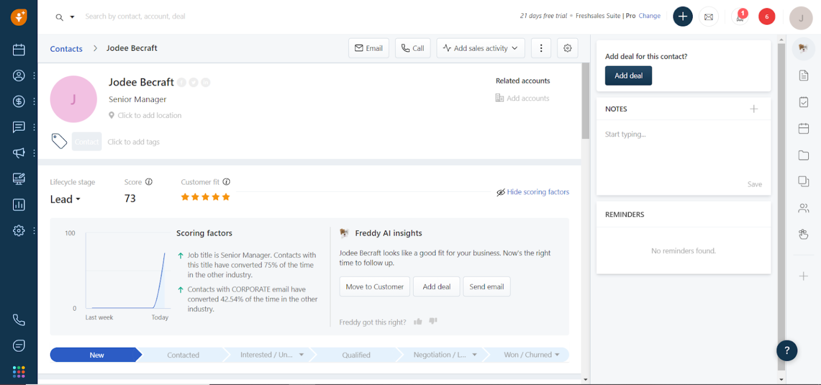Click the Move to Customer button

click(x=374, y=286)
